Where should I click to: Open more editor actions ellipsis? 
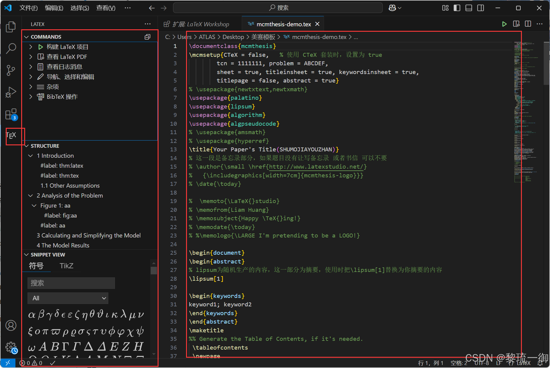(540, 24)
